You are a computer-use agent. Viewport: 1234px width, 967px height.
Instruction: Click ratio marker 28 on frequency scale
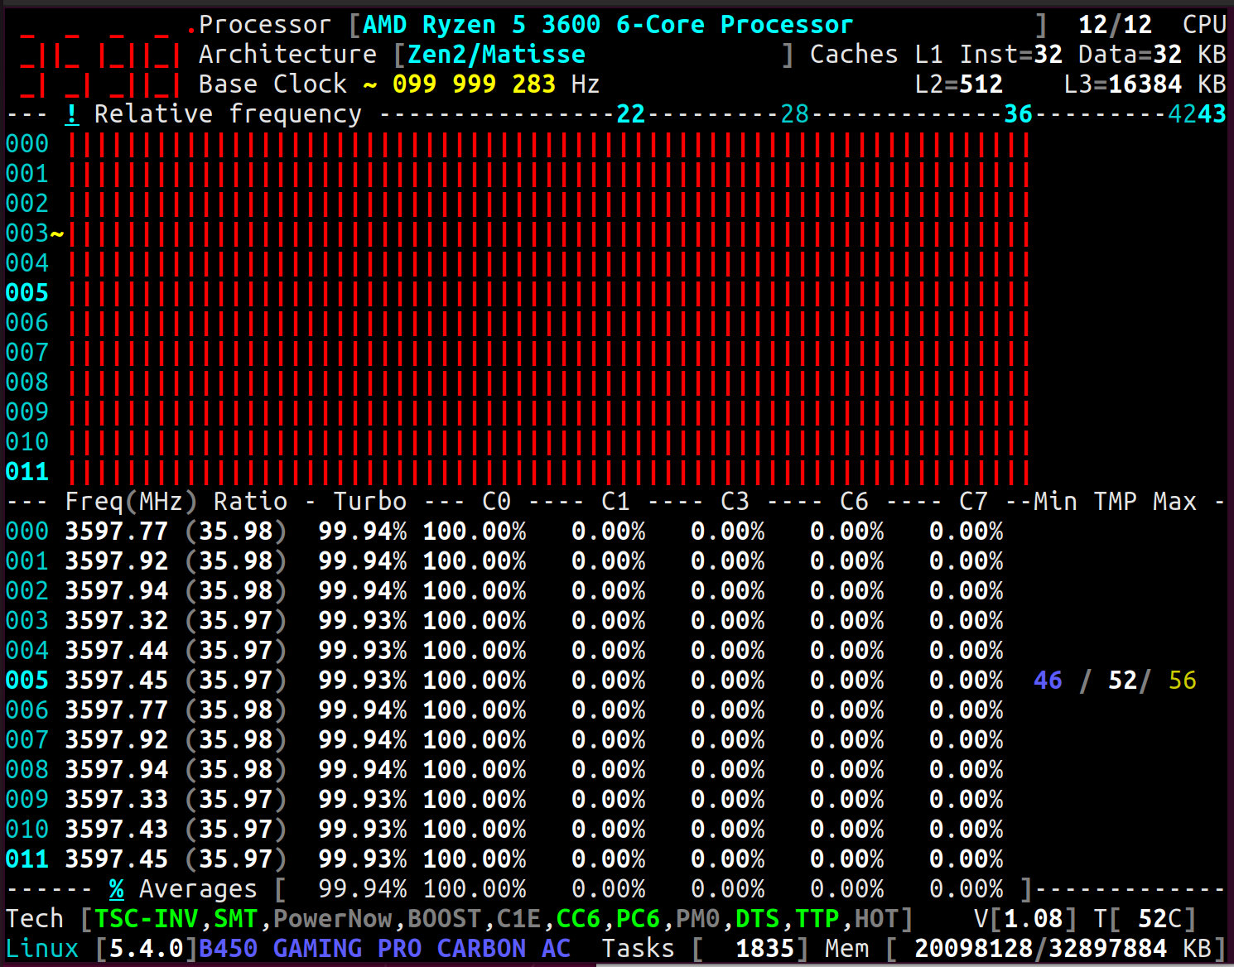[x=794, y=114]
